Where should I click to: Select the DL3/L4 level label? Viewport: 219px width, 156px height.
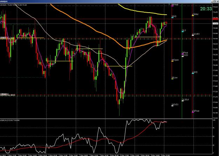[x=185, y=100]
